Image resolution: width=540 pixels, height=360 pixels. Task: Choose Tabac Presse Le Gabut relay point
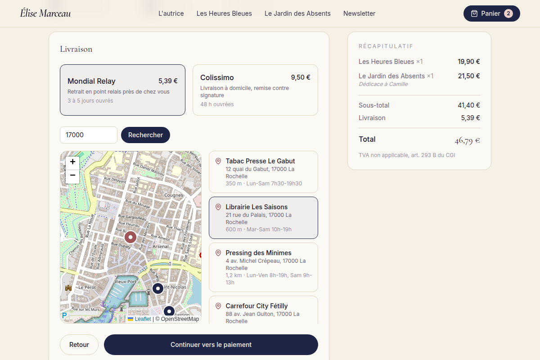(263, 172)
